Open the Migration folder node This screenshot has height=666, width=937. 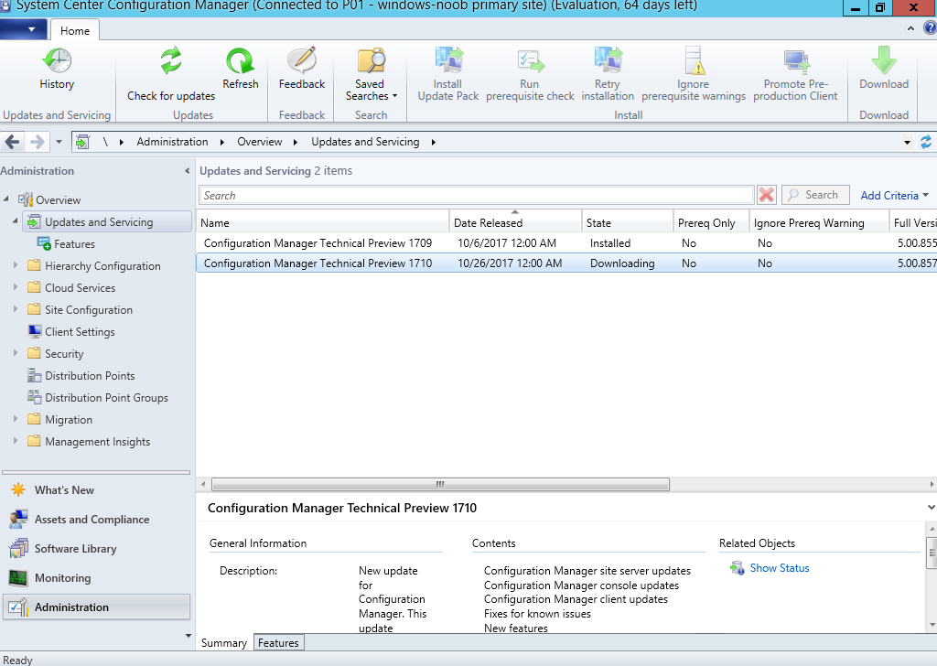click(68, 419)
